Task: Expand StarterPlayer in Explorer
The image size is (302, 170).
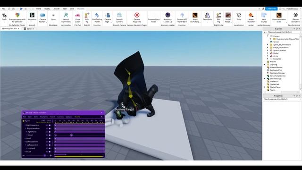Action: coord(265,87)
